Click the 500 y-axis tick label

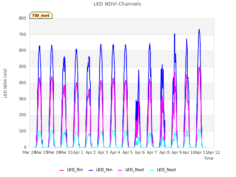tap(22, 66)
